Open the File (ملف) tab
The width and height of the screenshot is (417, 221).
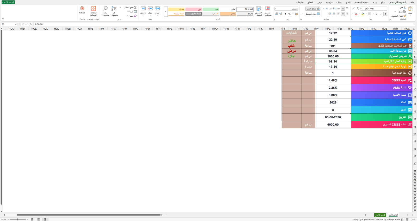point(412,2)
